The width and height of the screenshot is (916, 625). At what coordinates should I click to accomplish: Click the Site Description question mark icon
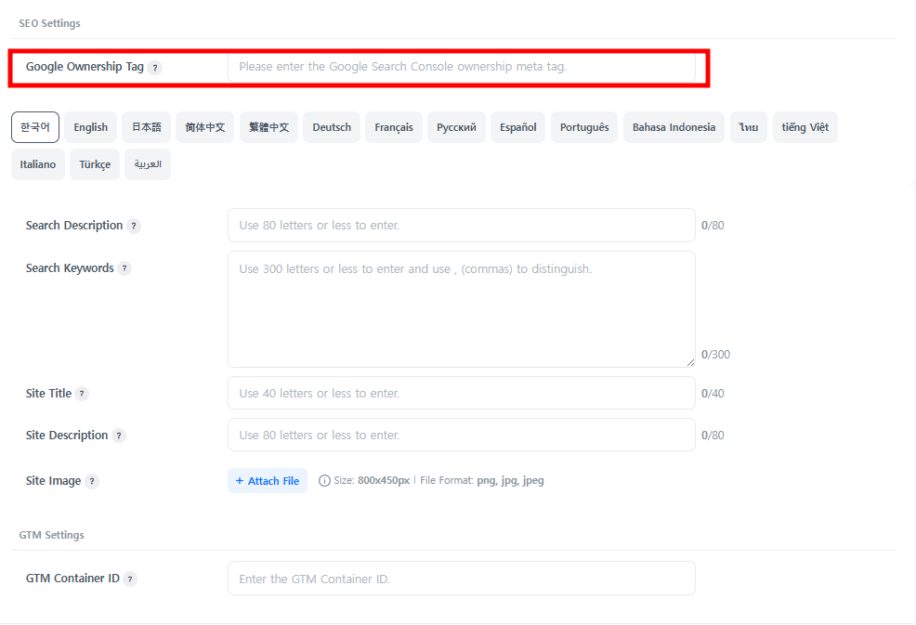click(x=119, y=436)
